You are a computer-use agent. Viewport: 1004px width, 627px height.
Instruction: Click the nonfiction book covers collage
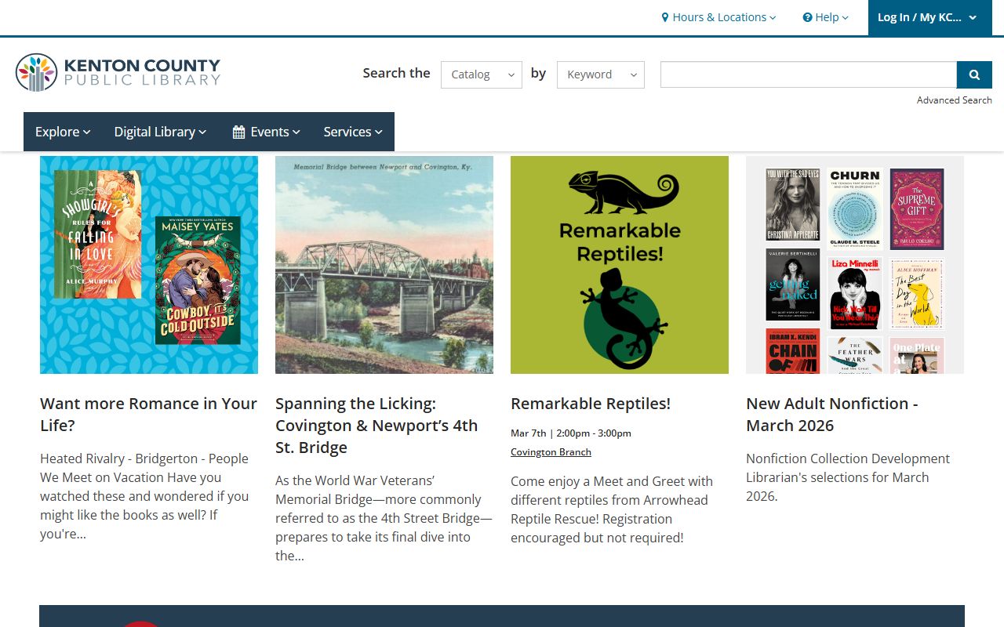[x=855, y=265]
